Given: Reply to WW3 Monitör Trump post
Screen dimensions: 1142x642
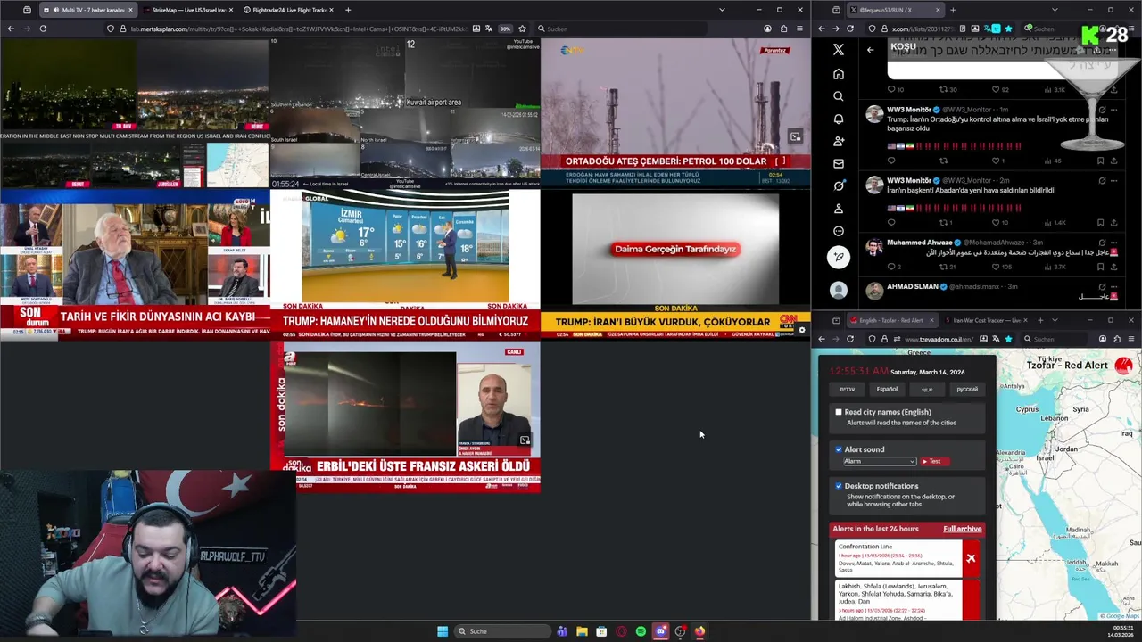Looking at the screenshot, I should pyautogui.click(x=890, y=160).
